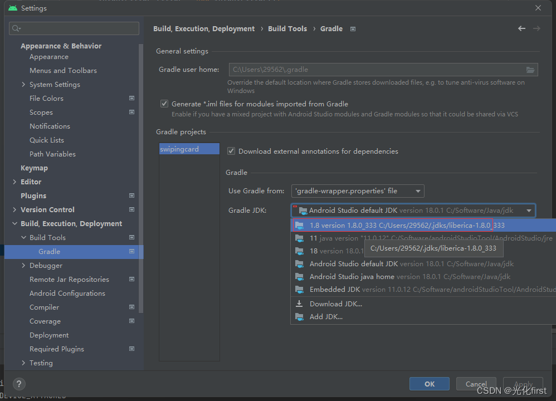556x401 pixels.
Task: Choose Download JDK... from the list
Action: [423, 304]
